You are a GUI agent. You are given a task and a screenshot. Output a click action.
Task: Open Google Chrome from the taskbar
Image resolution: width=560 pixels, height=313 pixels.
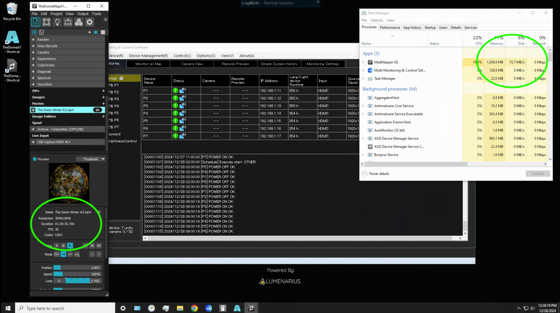[x=194, y=308]
